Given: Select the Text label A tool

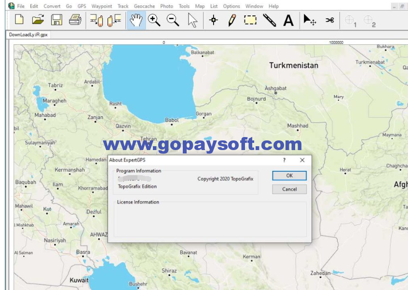Looking at the screenshot, I should [x=288, y=20].
